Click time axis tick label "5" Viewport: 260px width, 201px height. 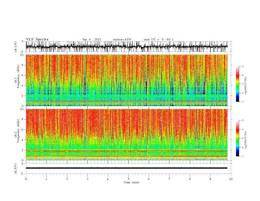coord(128,179)
